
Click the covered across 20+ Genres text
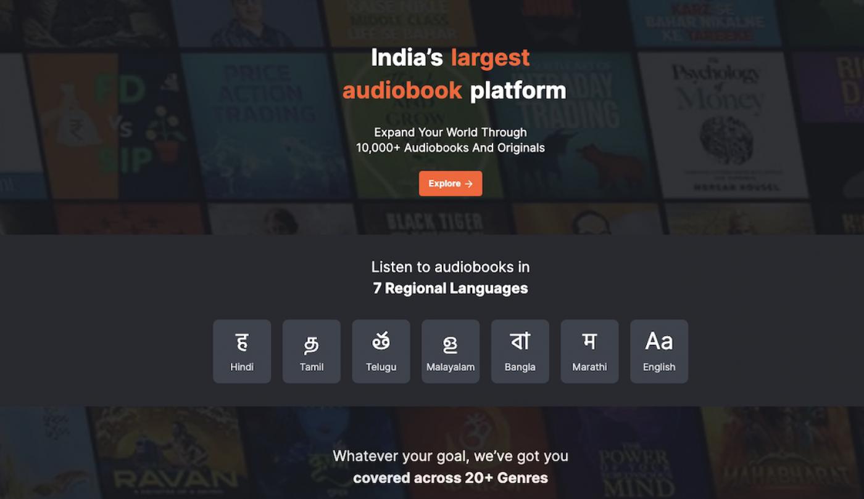[x=451, y=478]
